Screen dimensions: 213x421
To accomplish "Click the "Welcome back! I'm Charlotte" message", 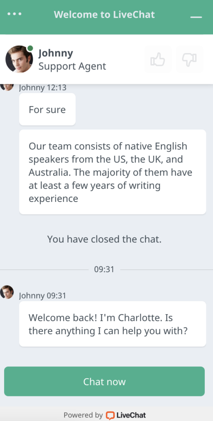I will (113, 324).
